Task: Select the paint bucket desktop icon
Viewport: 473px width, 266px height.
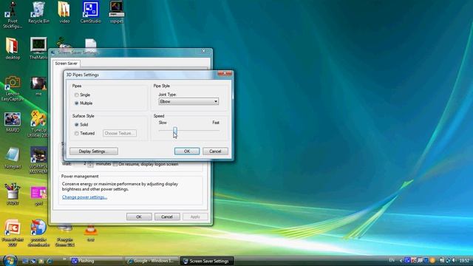Action: [13, 194]
